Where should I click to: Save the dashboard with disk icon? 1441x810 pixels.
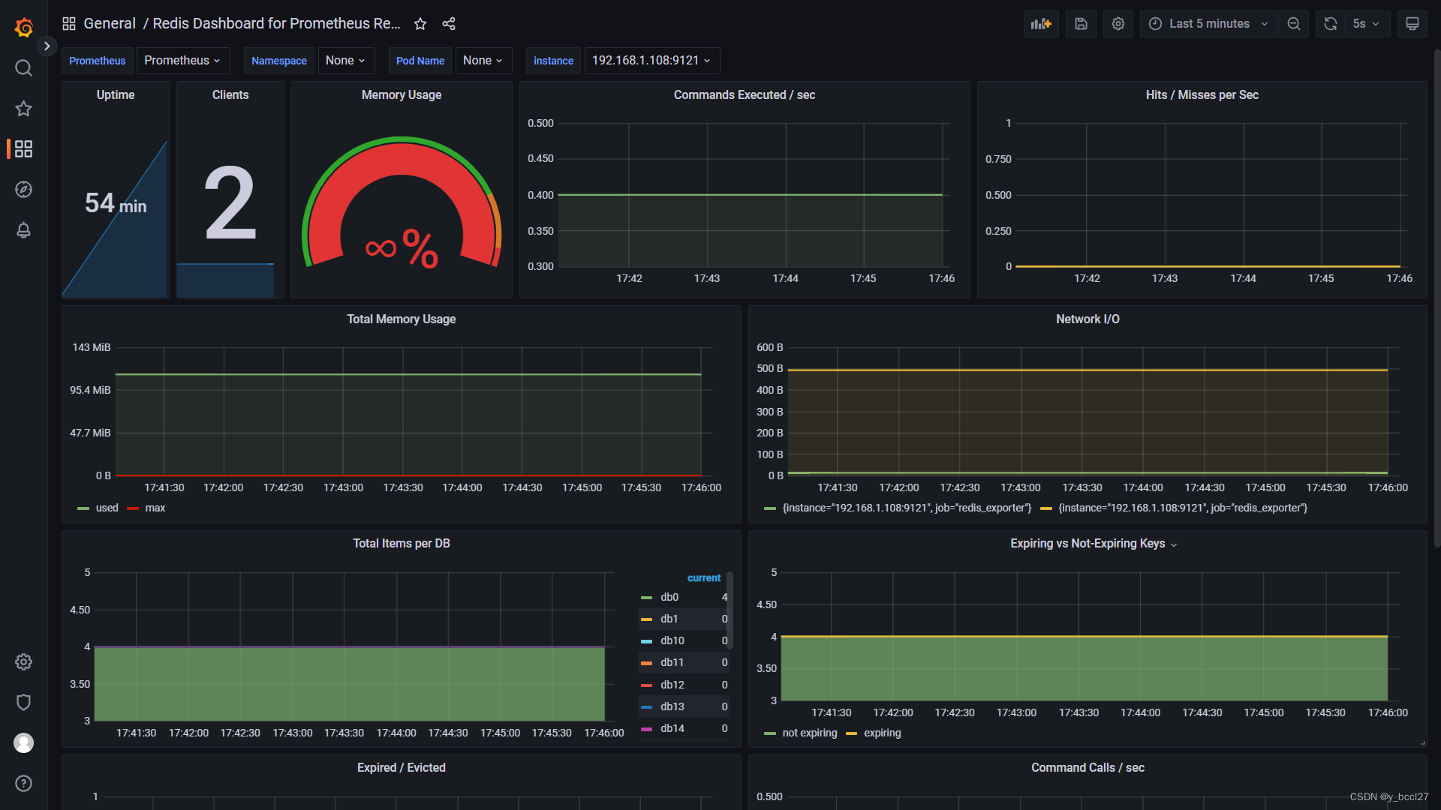tap(1081, 24)
